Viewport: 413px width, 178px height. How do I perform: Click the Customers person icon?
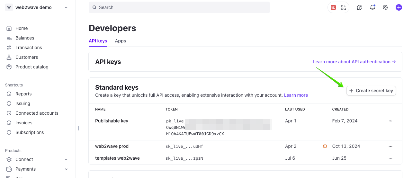[9, 57]
